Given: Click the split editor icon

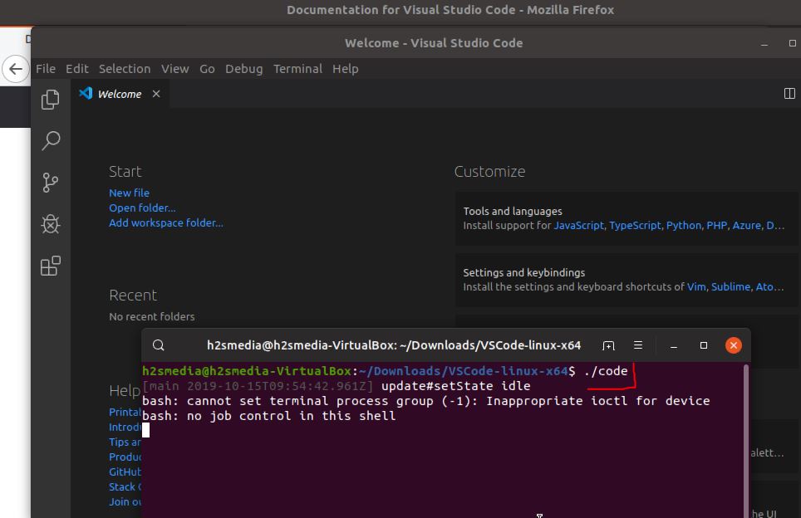Looking at the screenshot, I should [789, 94].
